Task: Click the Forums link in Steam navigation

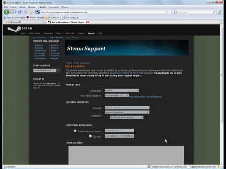Action: (81, 33)
